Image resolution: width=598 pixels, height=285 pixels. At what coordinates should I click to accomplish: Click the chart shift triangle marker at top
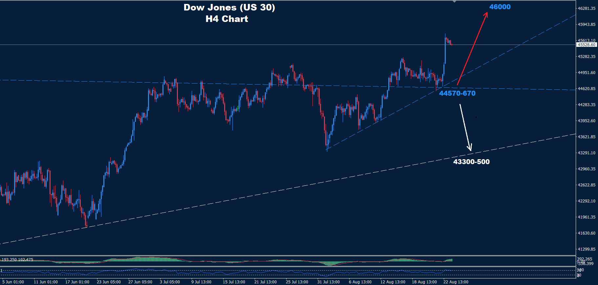coord(454,2)
